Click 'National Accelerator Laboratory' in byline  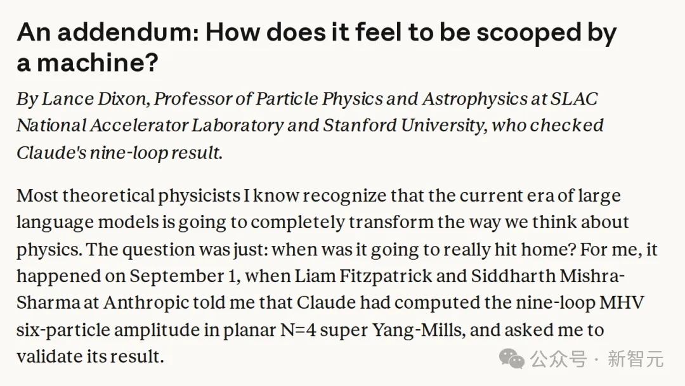tap(150, 125)
